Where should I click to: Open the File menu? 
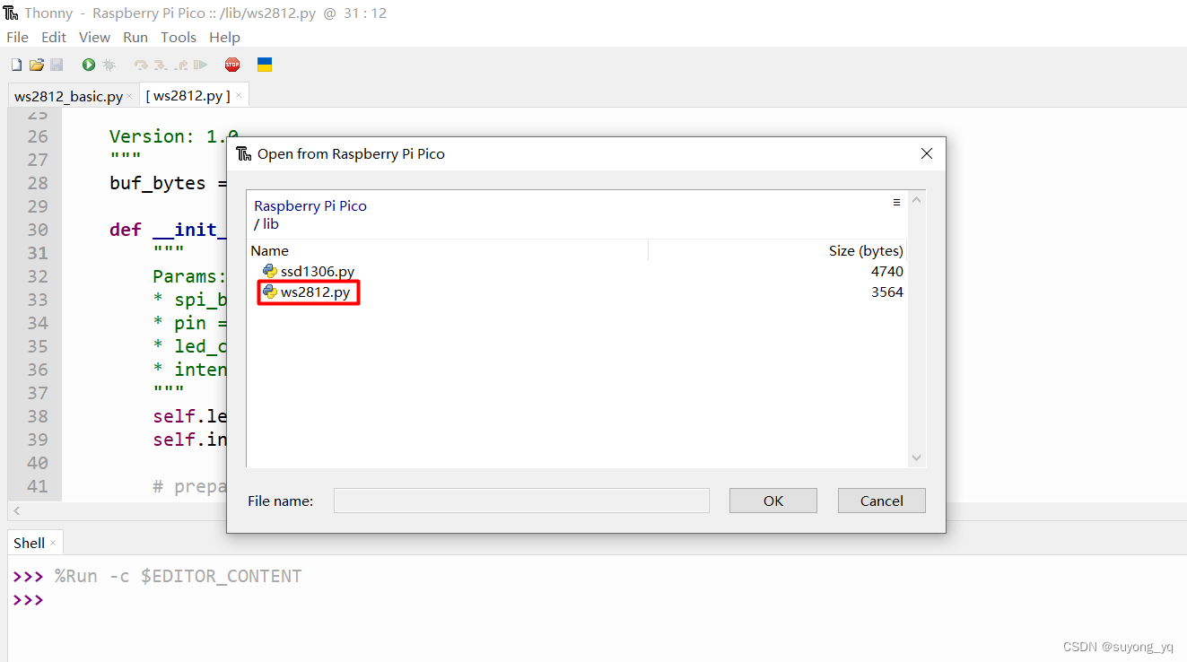click(18, 37)
